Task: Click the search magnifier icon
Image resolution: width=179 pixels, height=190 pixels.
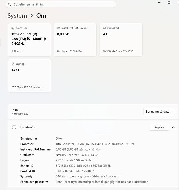Action: click(x=9, y=4)
